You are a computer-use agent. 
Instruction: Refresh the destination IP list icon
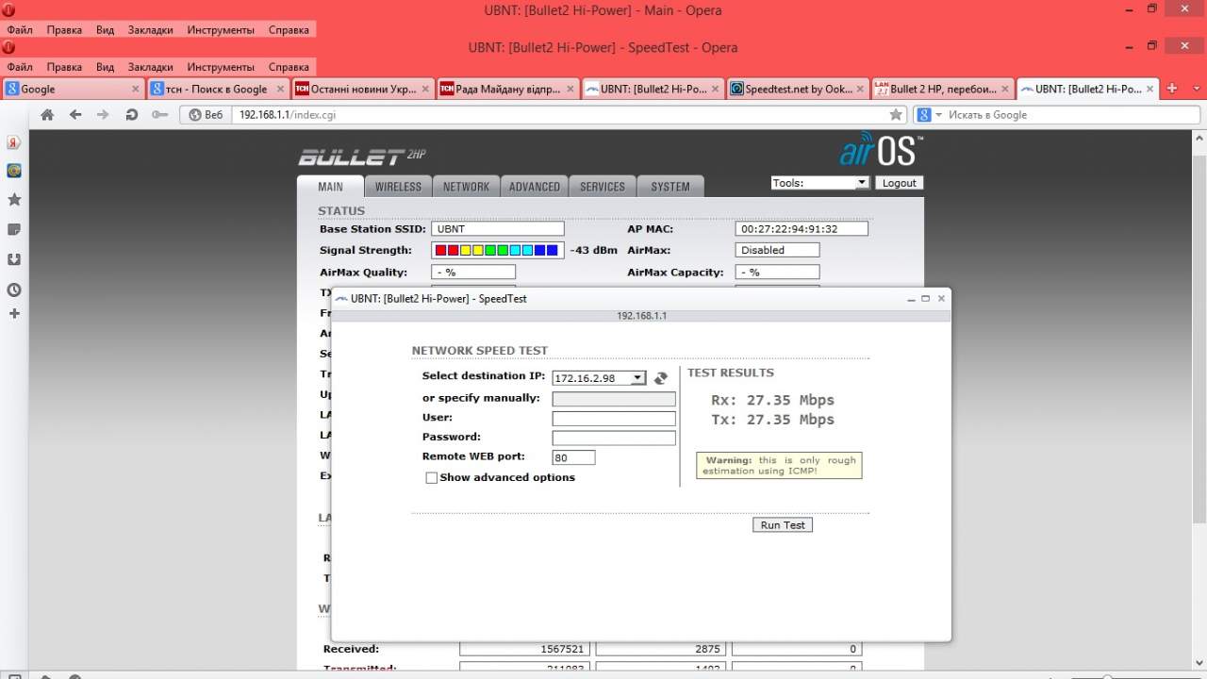[x=660, y=378]
